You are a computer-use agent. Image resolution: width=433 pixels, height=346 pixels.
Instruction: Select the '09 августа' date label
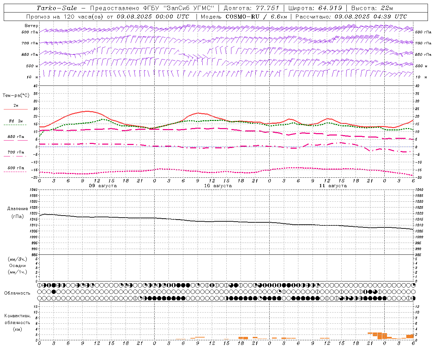[x=103, y=186]
